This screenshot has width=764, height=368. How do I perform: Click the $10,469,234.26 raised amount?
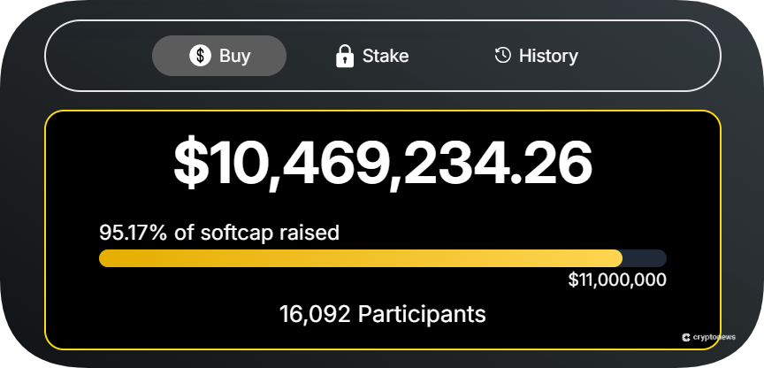coord(382,164)
